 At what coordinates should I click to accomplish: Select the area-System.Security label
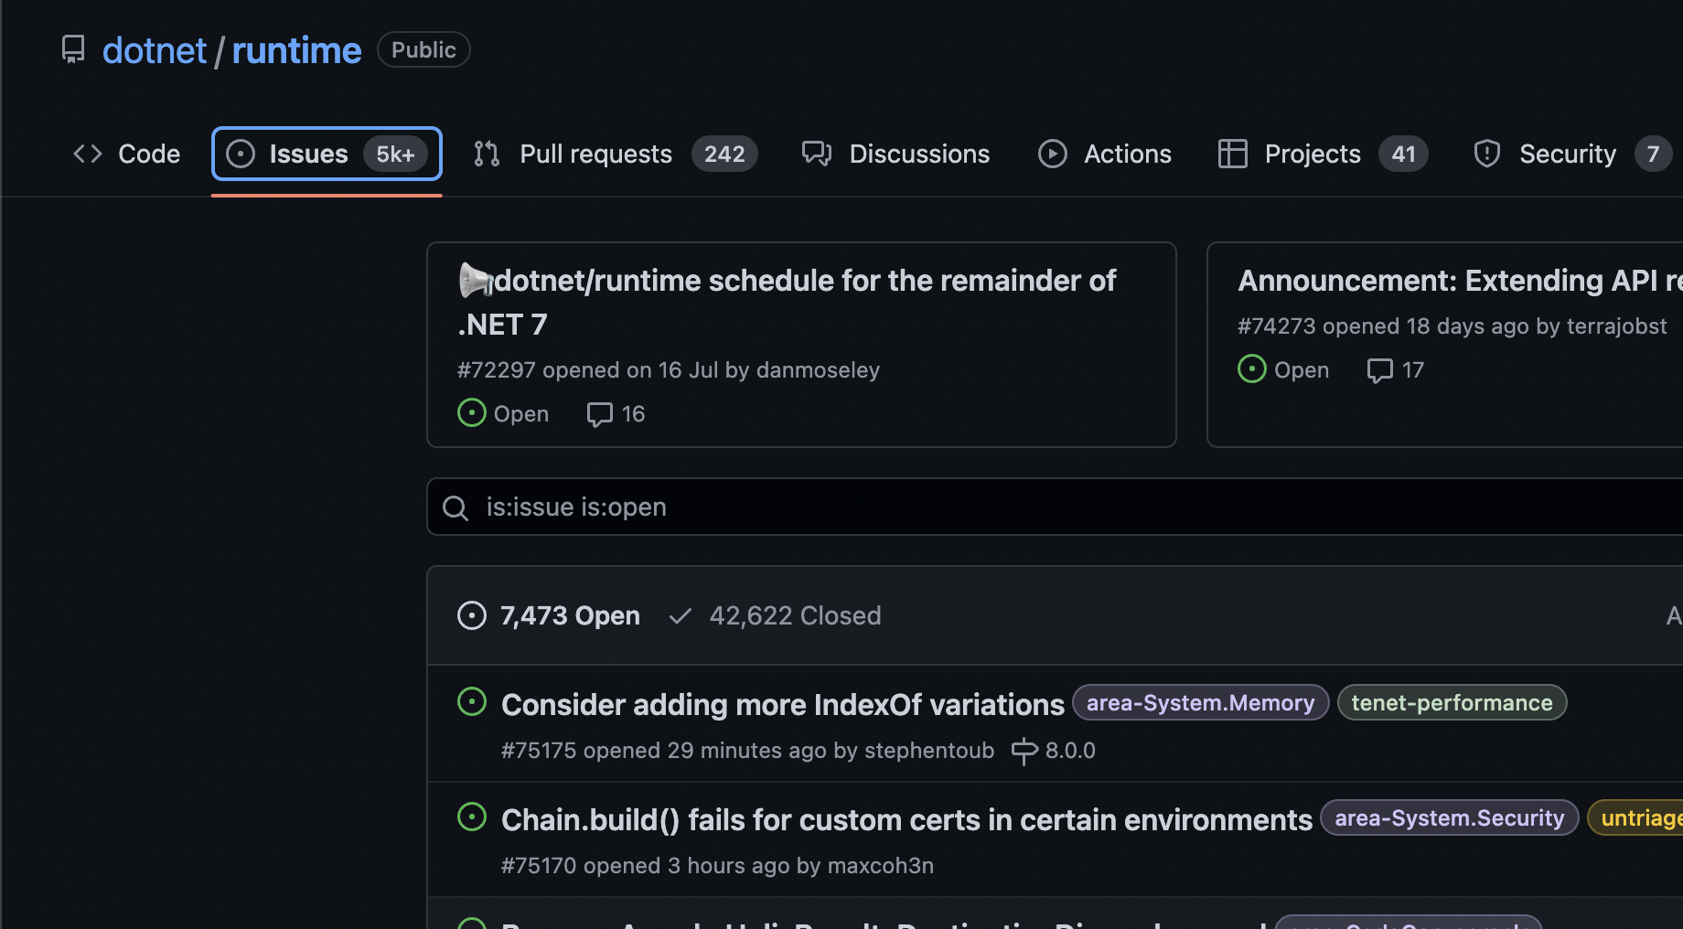point(1450,817)
